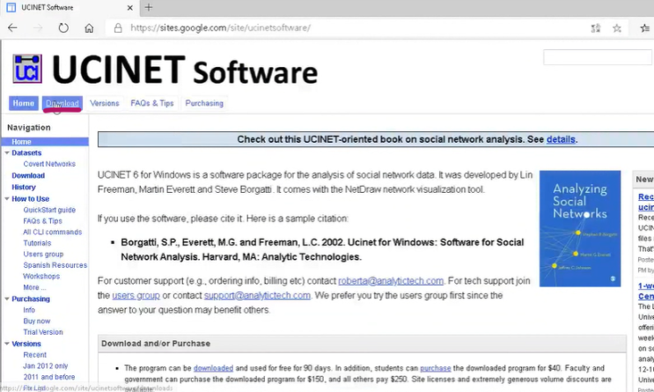654x392 pixels.
Task: Open Buy now sidebar link
Action: click(37, 321)
